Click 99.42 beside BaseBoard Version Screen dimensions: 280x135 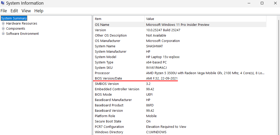[x=150, y=111]
